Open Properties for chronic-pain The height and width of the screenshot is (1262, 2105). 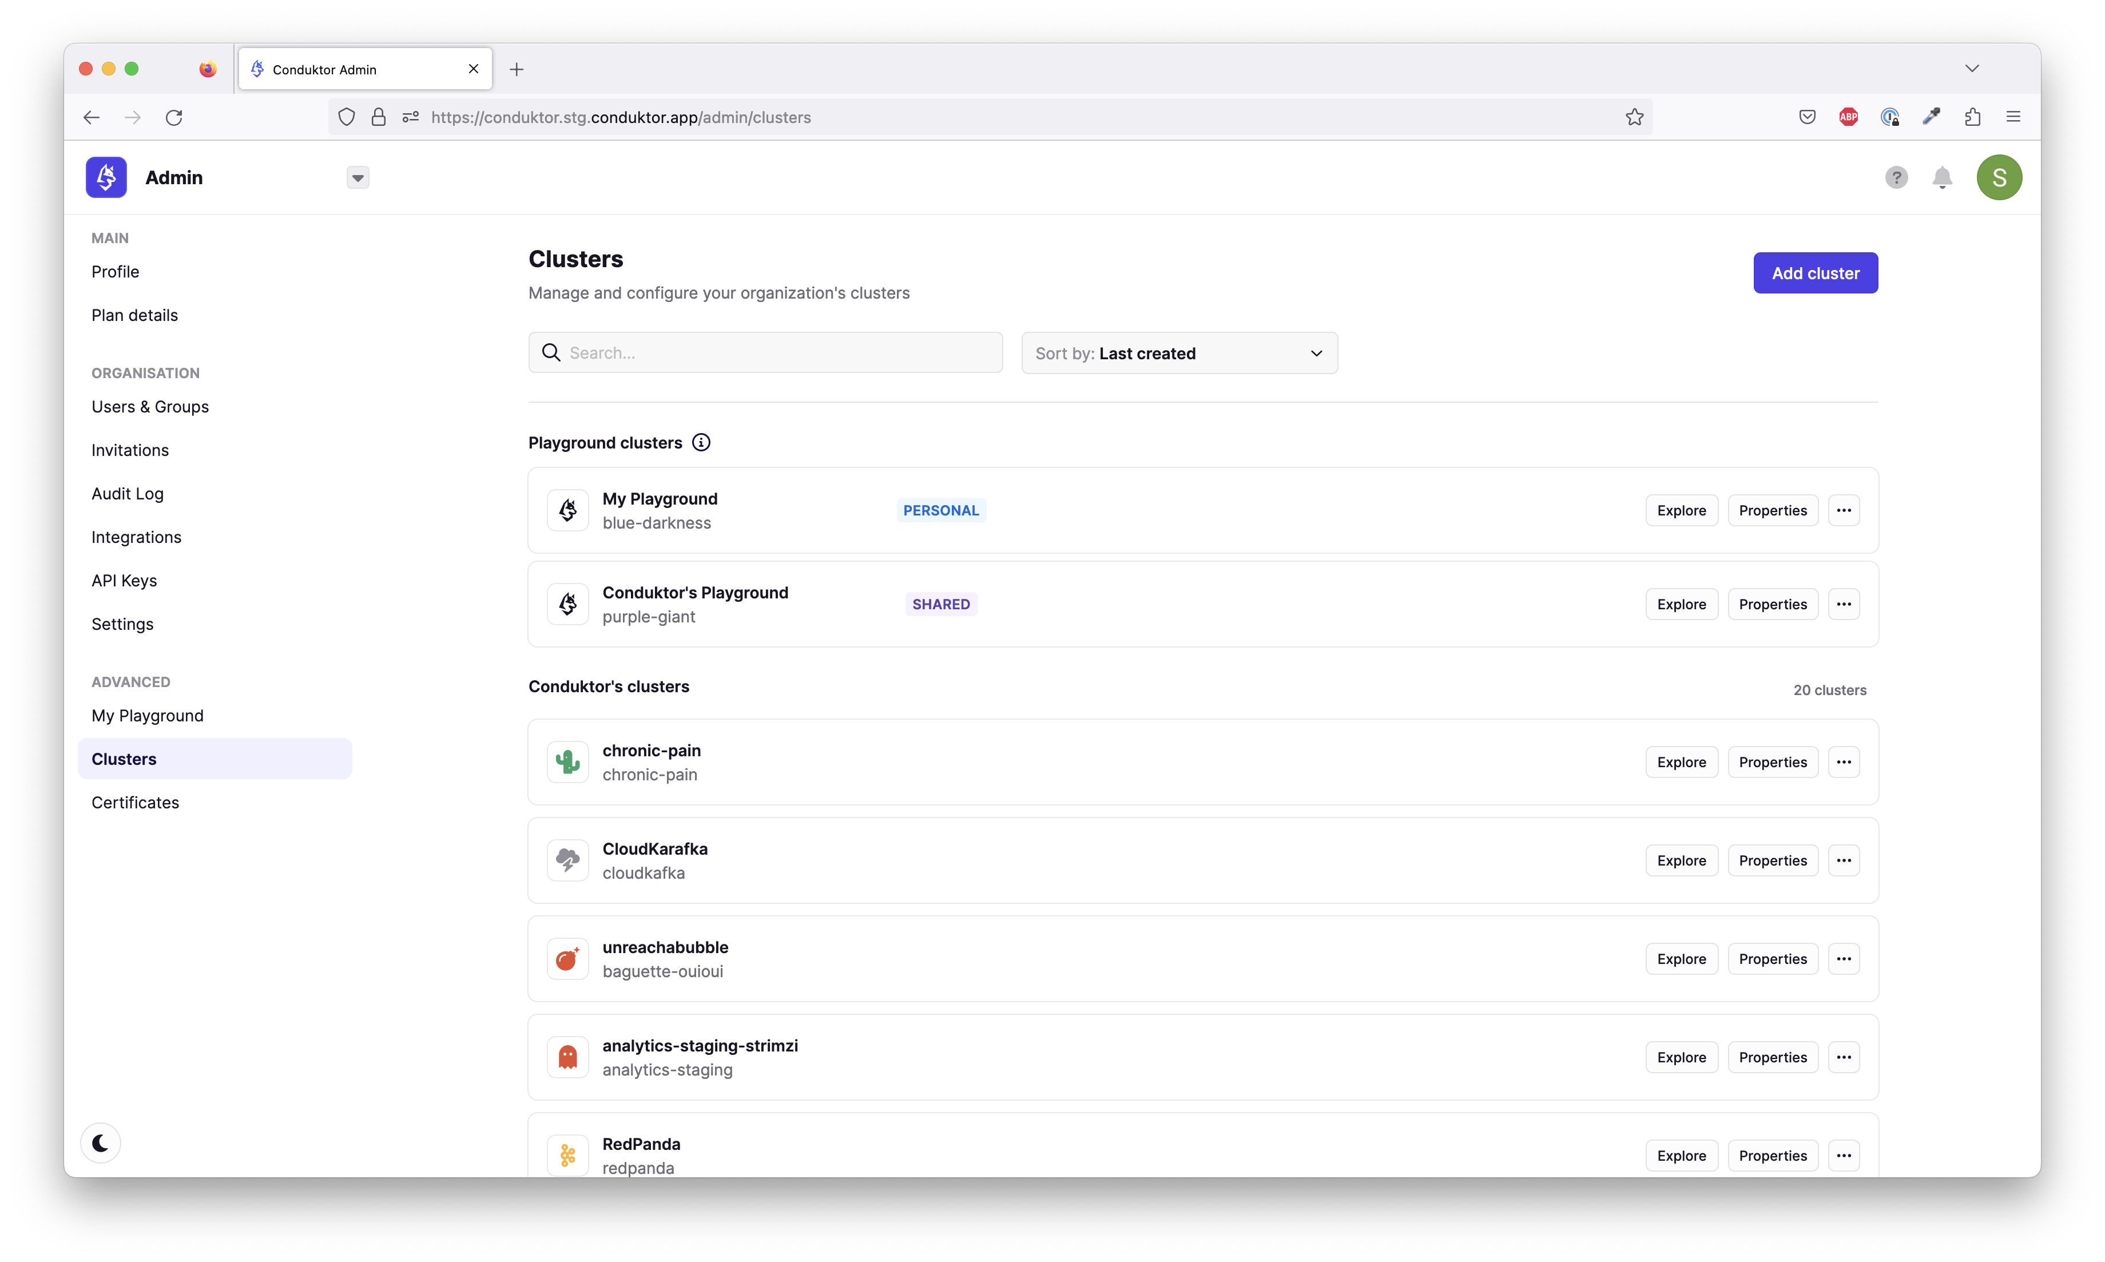1773,762
